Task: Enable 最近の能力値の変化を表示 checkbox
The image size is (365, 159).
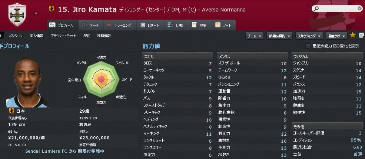Action: 308,46
